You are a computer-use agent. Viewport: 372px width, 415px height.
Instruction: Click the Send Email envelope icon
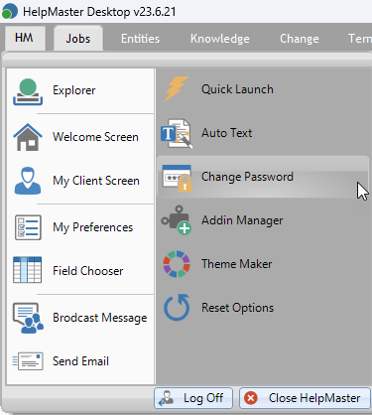[x=28, y=361]
